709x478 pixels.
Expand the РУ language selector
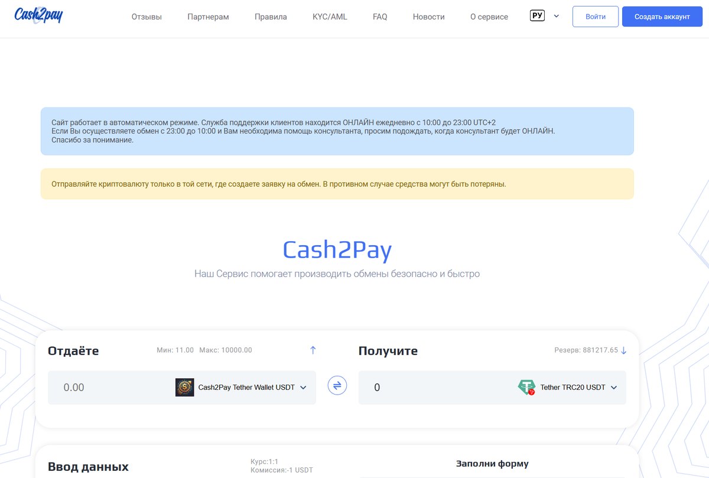(544, 15)
